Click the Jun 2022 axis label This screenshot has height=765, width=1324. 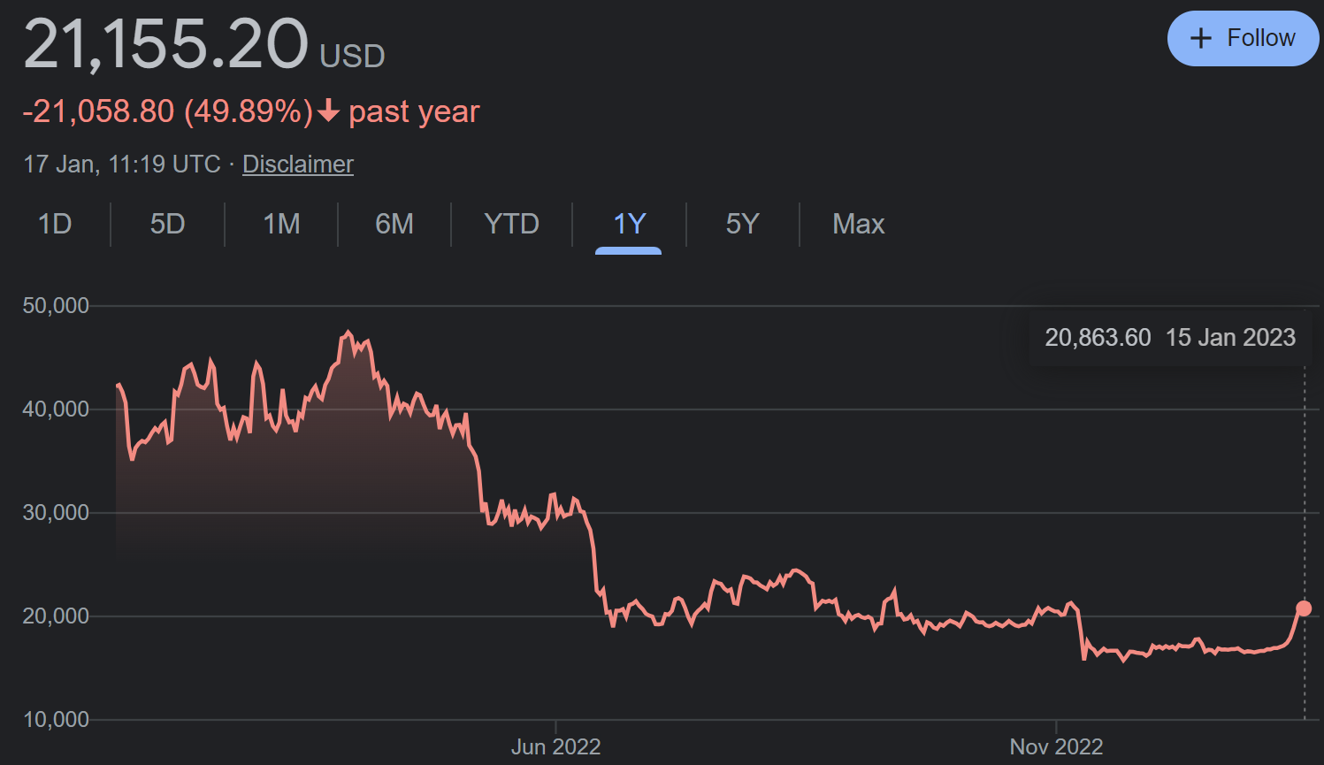555,747
